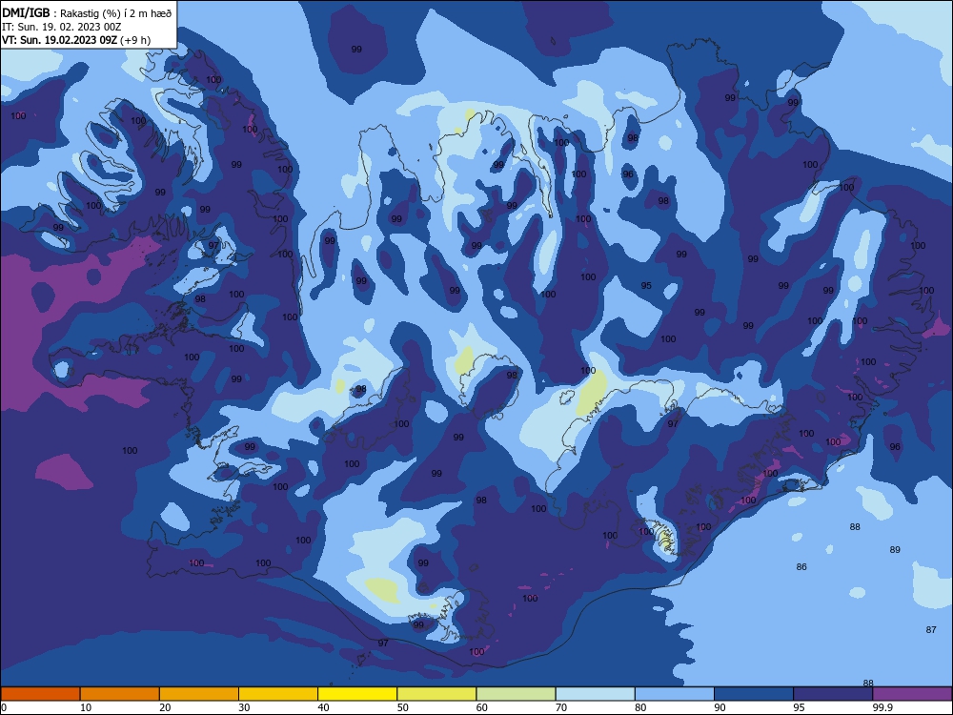The width and height of the screenshot is (953, 715).
Task: Select the 95–99.9 dark navy legend swatch
Action: (x=833, y=694)
